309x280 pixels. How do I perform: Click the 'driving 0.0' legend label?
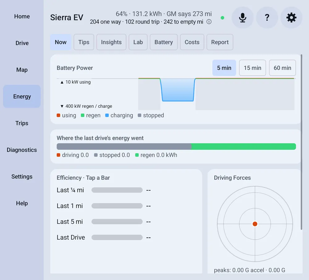point(75,155)
